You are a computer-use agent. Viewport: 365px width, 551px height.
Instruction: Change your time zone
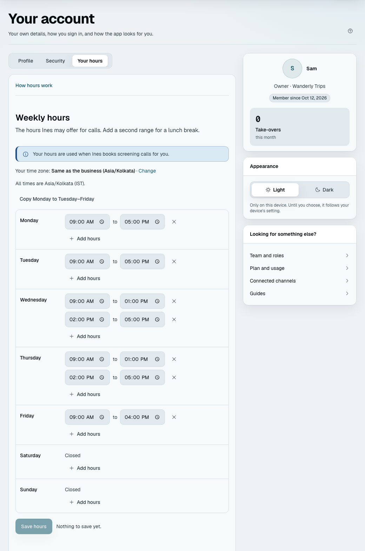pos(147,171)
